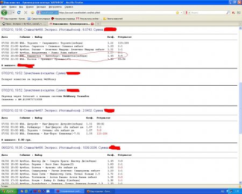Go to the Home page icon
The width and height of the screenshot is (242, 194).
[32, 12]
